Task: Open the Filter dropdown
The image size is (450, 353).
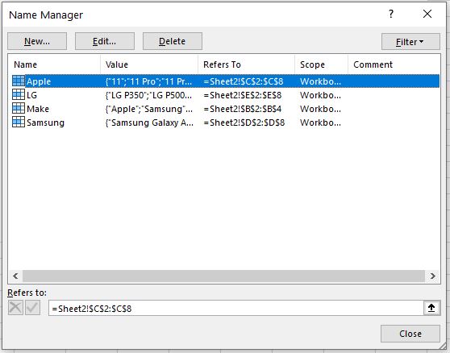Action: click(x=410, y=42)
